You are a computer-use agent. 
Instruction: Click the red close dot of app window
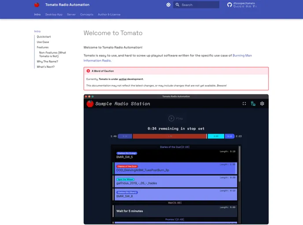[86, 96]
